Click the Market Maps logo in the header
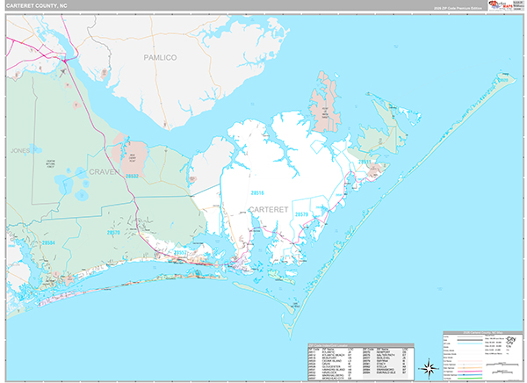Image resolution: width=527 pixels, height=383 pixels. click(501, 6)
